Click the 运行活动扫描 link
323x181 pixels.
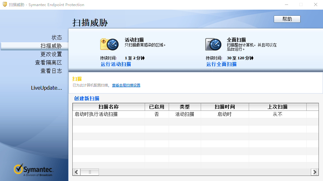(116, 64)
